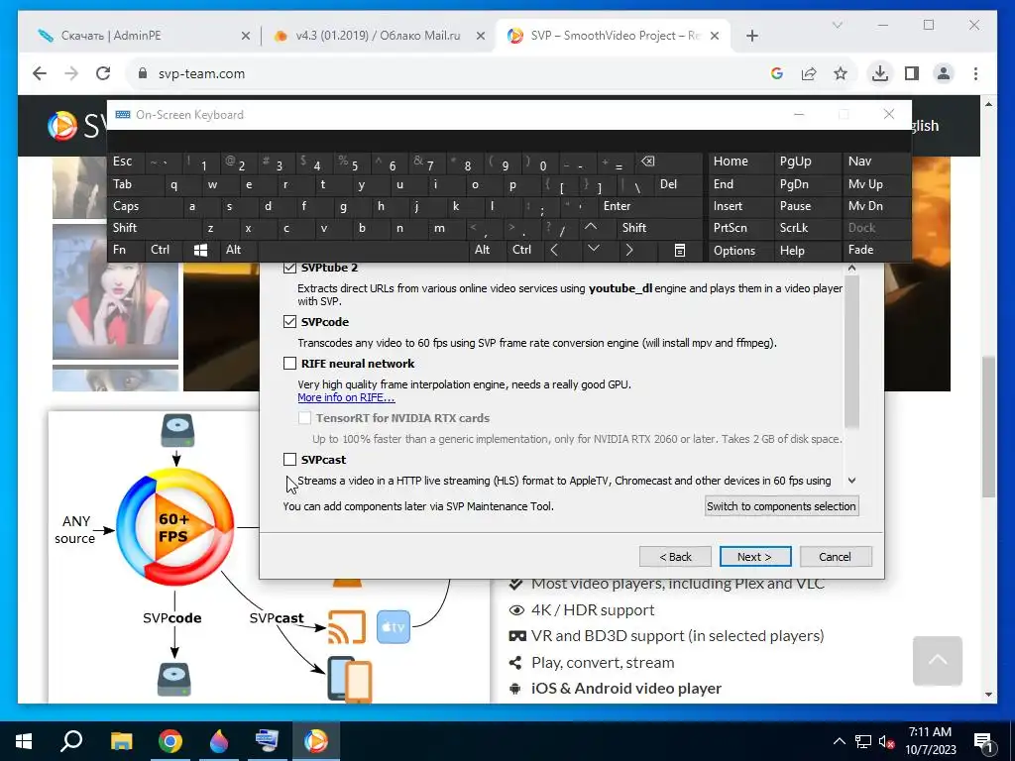This screenshot has width=1015, height=761.
Task: Close the Облако Mail.ru tab
Action: coord(481,36)
